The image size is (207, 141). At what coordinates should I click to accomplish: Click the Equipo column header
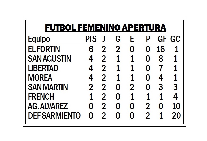click(39, 40)
